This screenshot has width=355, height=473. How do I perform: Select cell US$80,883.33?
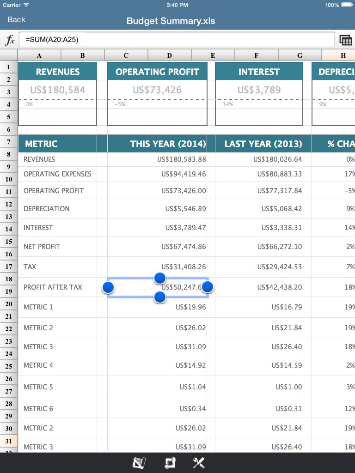coord(280,174)
